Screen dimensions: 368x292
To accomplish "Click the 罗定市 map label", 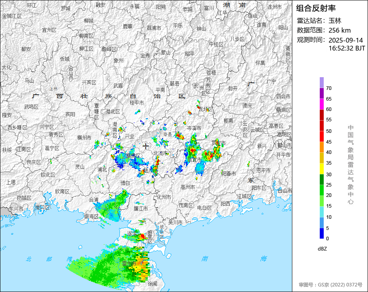I will (x=219, y=143).
